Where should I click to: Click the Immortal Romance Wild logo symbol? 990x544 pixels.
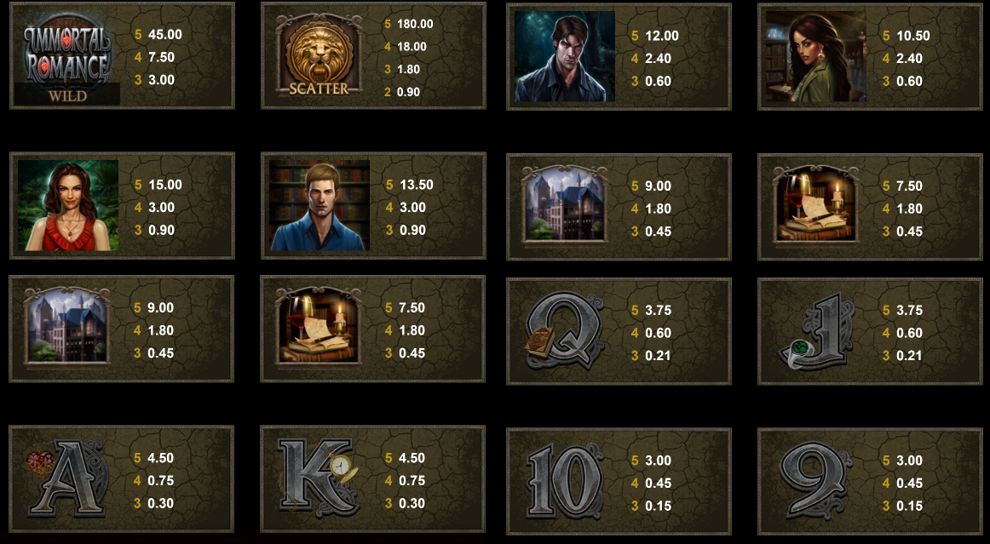click(67, 58)
